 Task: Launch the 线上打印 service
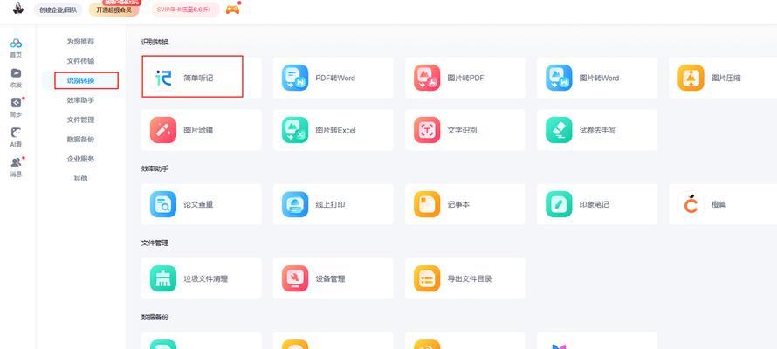(x=333, y=204)
